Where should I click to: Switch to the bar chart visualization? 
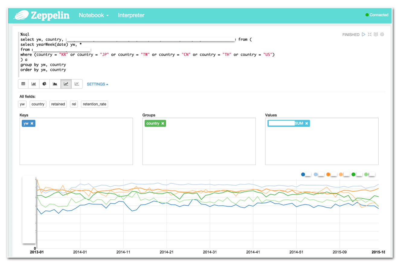click(34, 84)
